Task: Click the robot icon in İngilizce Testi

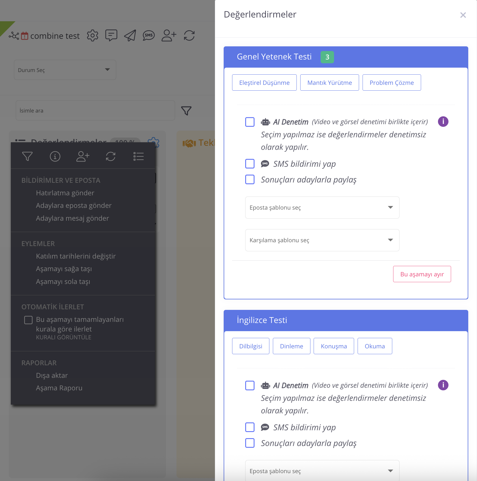Action: (x=266, y=385)
